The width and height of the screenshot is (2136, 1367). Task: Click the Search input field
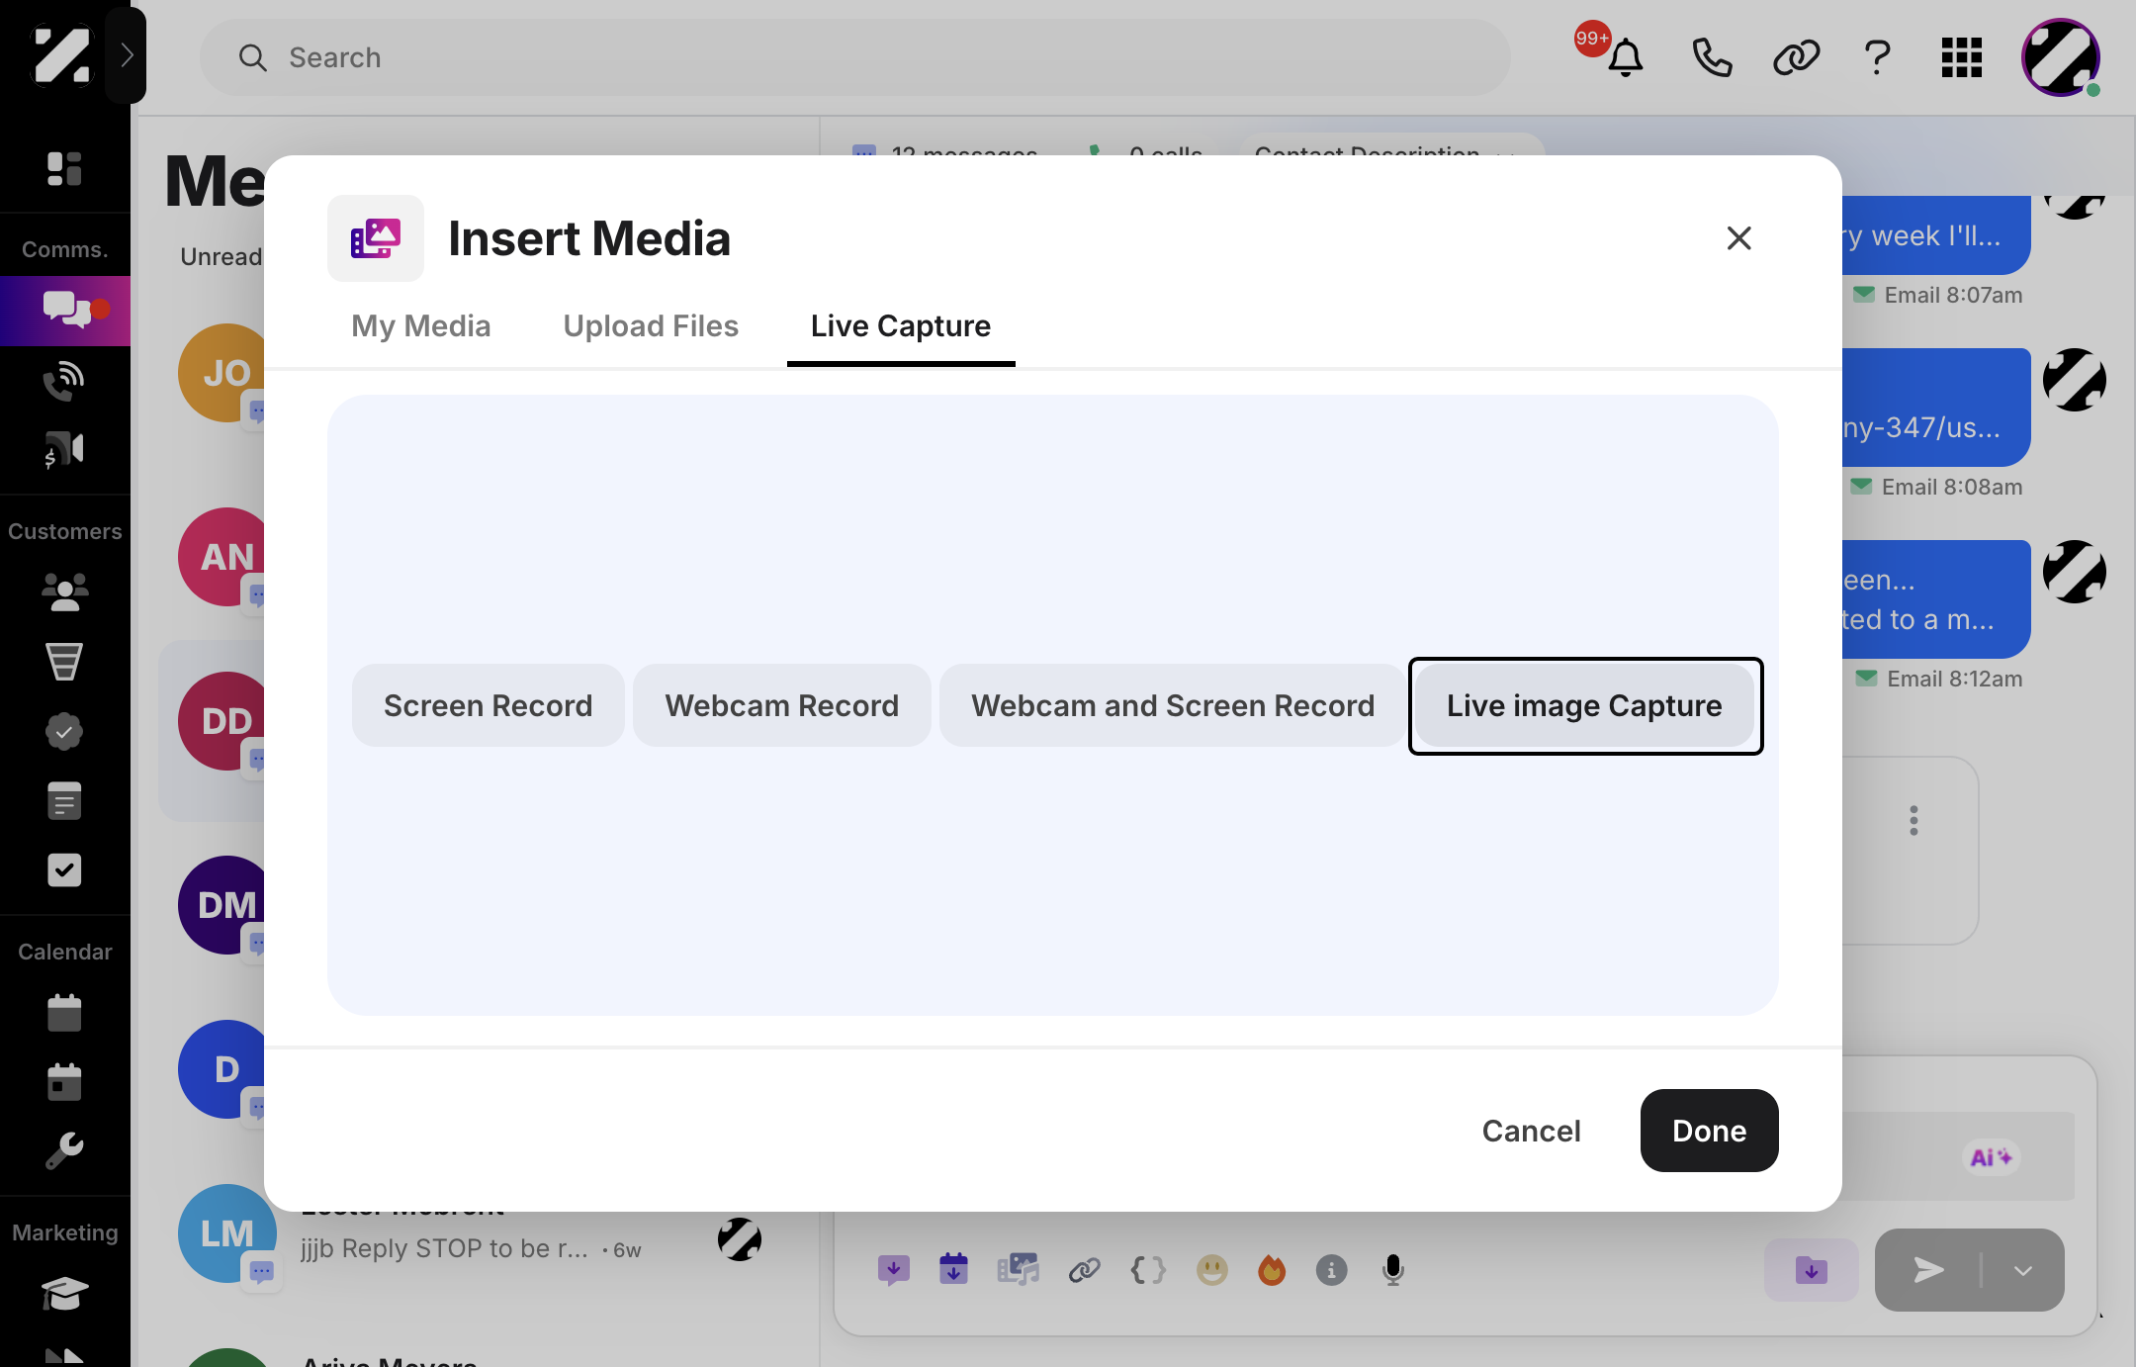coord(855,57)
